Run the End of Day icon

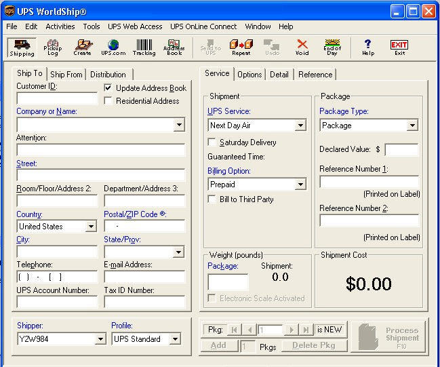point(332,47)
